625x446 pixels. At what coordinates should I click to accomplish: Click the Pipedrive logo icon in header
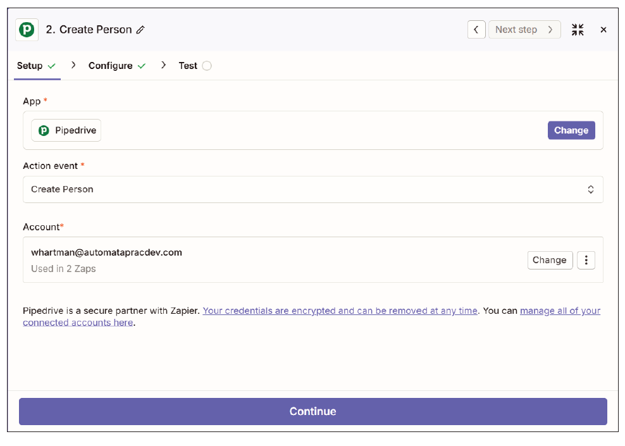[27, 30]
